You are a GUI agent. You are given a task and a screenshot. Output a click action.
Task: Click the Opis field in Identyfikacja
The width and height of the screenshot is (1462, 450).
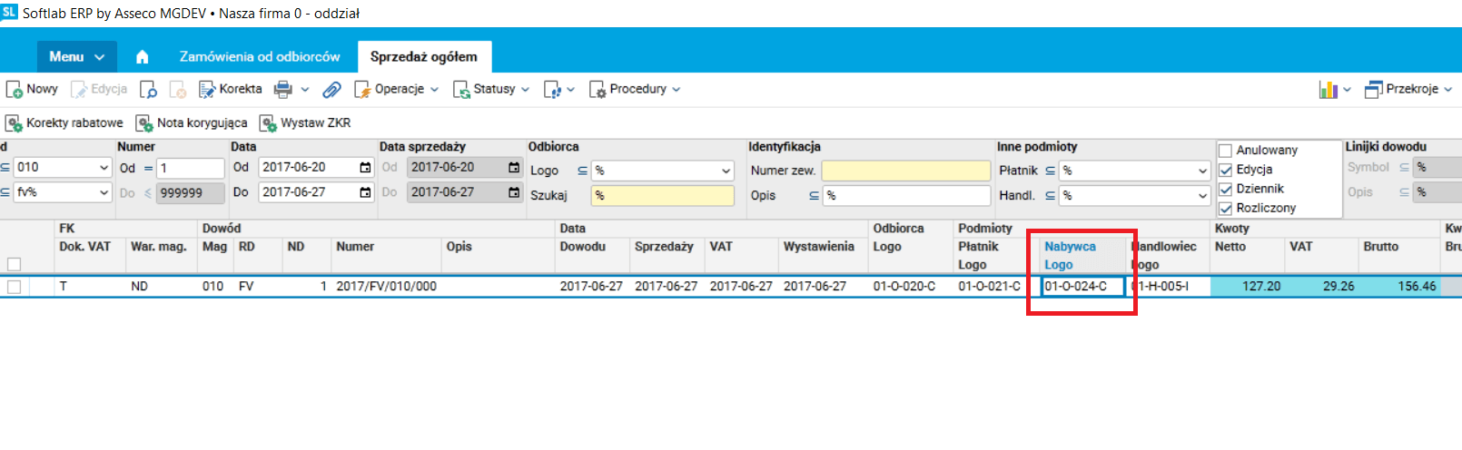[x=905, y=195]
